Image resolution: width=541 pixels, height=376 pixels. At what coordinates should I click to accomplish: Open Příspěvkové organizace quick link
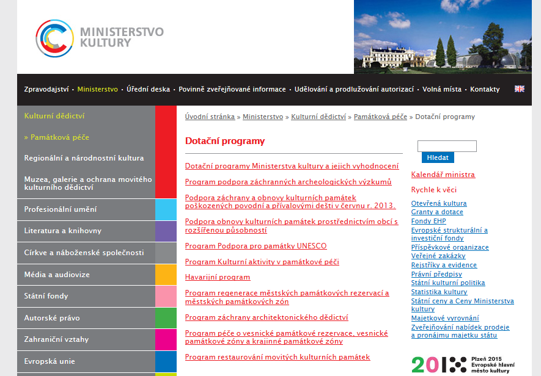pos(450,247)
